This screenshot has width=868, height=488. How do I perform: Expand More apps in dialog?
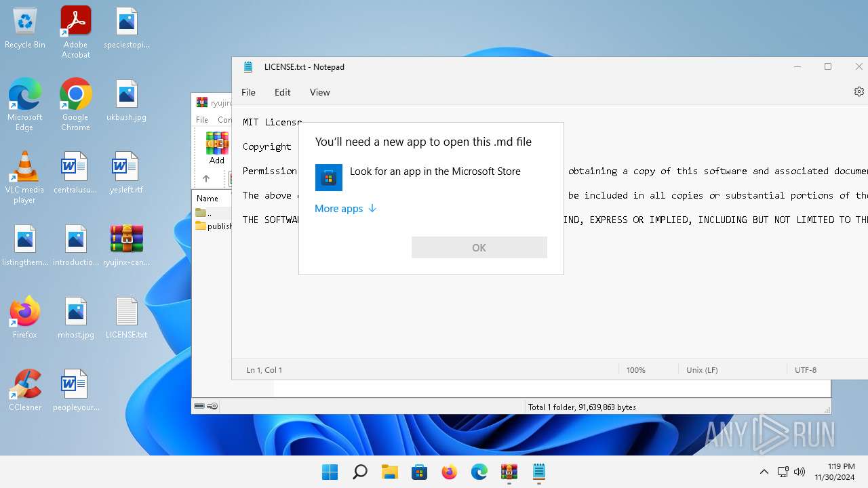tap(345, 209)
